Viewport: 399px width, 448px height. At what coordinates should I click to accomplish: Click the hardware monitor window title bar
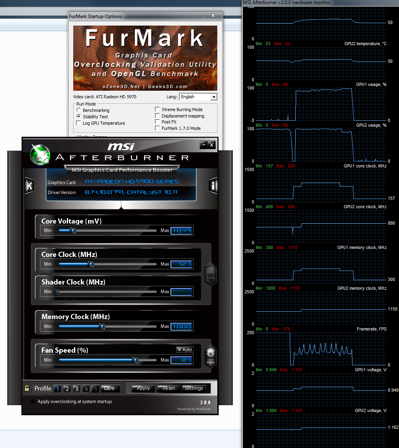click(320, 2)
